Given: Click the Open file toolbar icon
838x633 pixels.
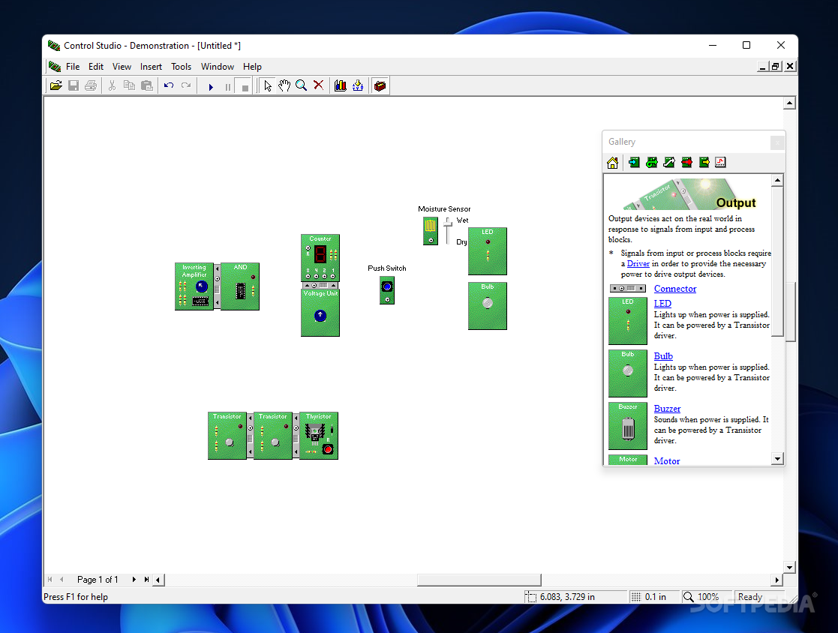Looking at the screenshot, I should tap(56, 85).
